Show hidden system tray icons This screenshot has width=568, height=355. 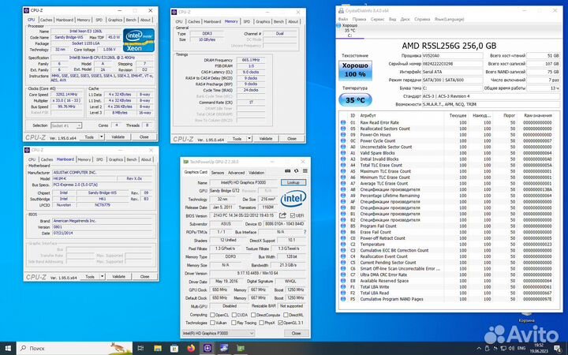479,348
